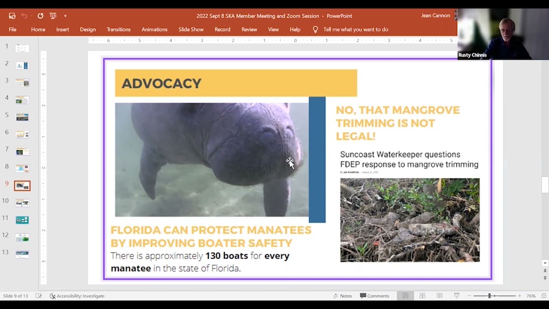
Task: Click 'NO, THAT MANGROVE TRIMMING IS NOT LEGAL!' heading
Action: pyautogui.click(x=398, y=123)
